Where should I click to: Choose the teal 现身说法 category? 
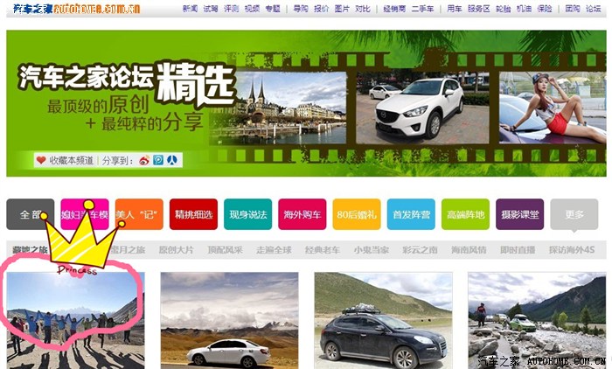coord(247,214)
